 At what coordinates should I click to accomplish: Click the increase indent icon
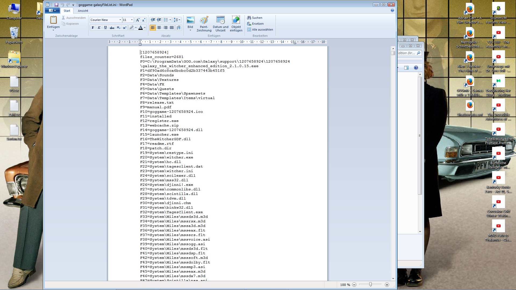pyautogui.click(x=159, y=20)
